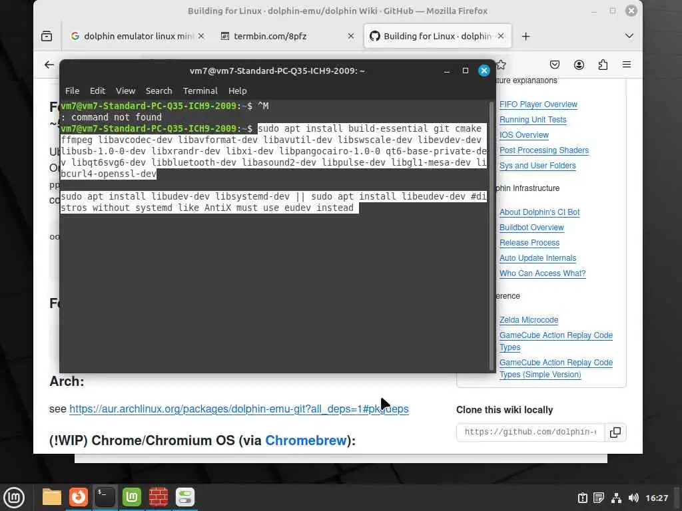The image size is (682, 511).
Task: Open Auto Update Internals link
Action: click(537, 258)
